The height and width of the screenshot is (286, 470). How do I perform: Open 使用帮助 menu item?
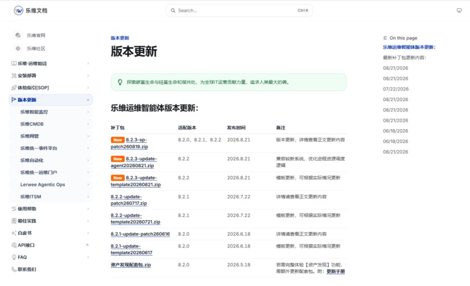coord(50,209)
